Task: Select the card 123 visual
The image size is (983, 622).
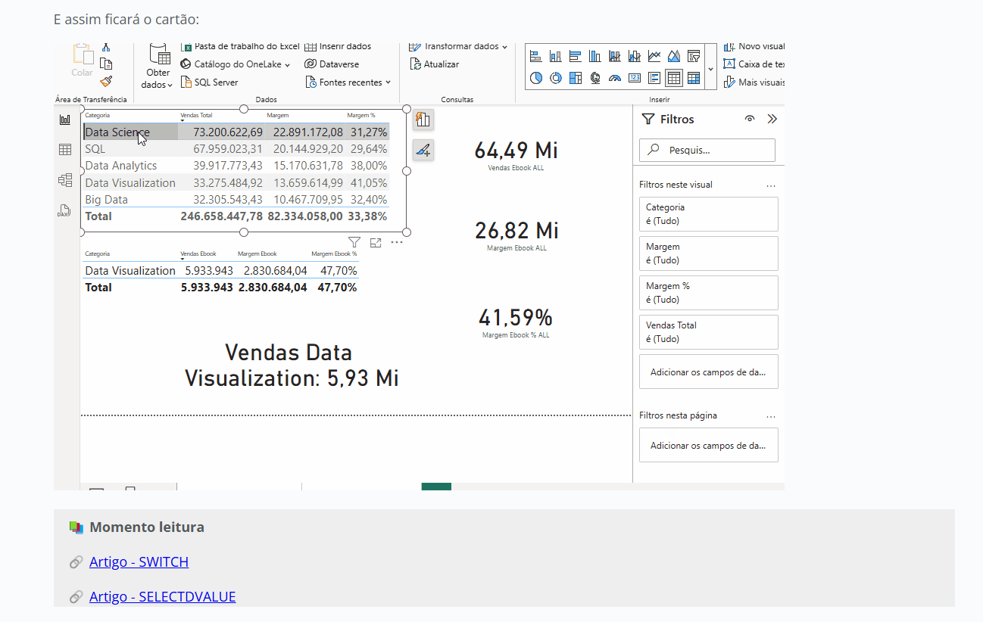Action: 635,77
